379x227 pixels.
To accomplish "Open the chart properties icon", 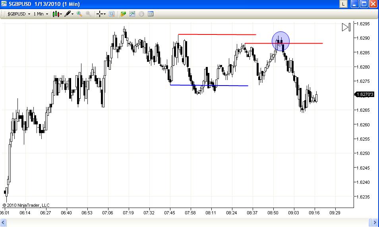I will click(150, 14).
